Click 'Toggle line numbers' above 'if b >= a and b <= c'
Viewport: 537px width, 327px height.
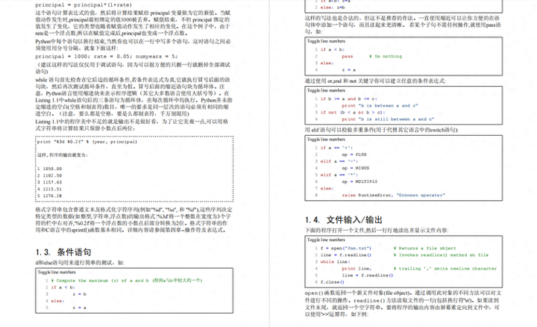[326, 90]
